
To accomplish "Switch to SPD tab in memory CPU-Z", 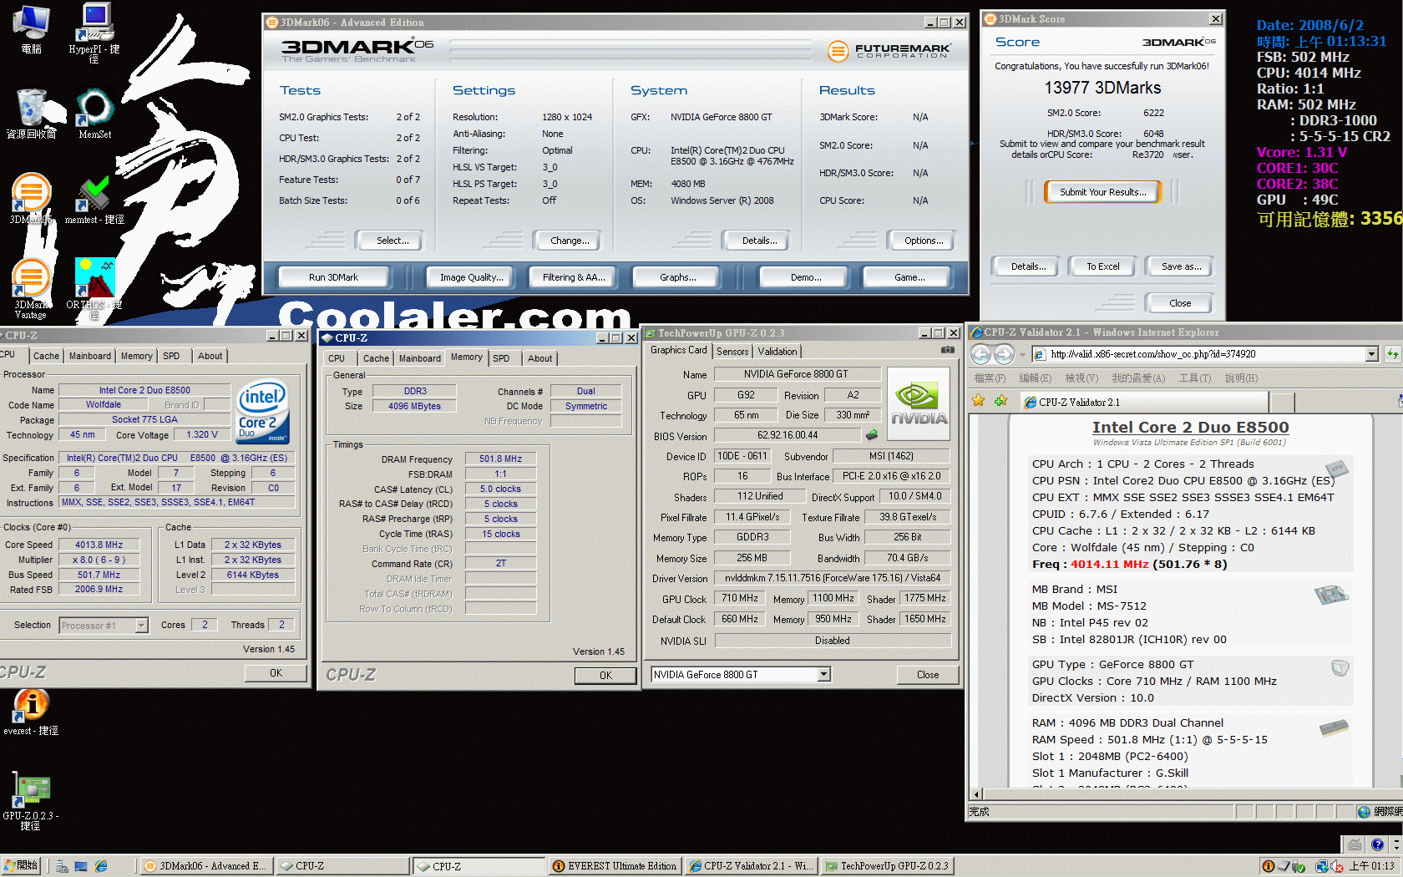I will coord(501,358).
